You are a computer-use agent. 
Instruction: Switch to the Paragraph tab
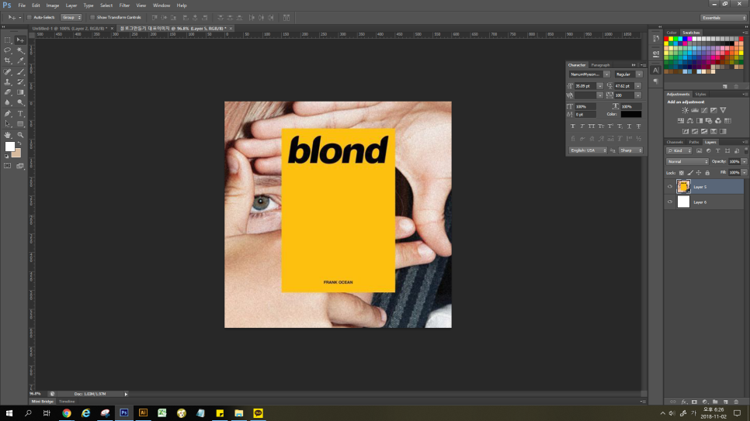click(600, 65)
